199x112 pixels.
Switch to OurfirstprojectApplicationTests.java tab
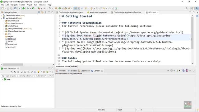pos(126,12)
